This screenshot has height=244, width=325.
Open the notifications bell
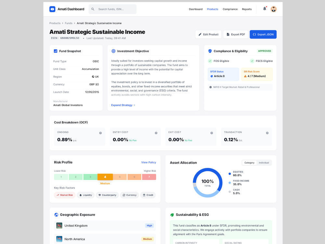(265, 9)
